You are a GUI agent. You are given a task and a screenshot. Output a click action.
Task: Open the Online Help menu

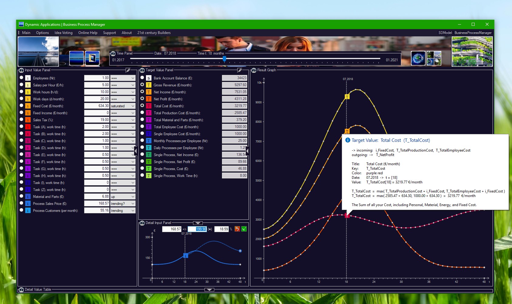point(88,33)
